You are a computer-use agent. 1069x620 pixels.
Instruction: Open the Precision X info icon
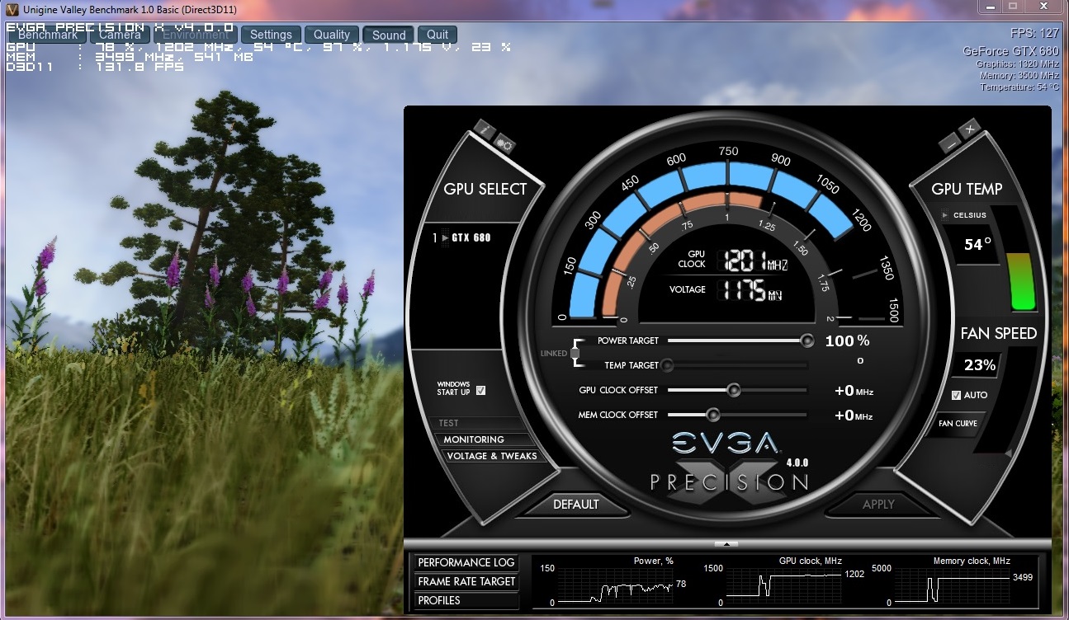[484, 130]
